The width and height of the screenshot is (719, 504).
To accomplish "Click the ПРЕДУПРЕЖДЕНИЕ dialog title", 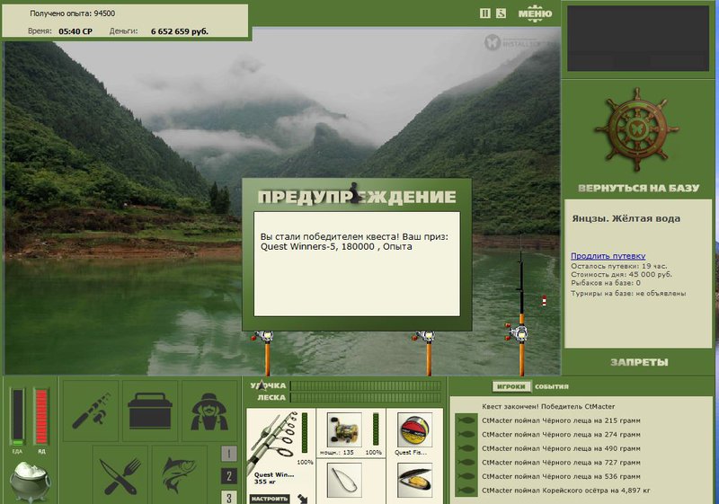I will click(357, 197).
